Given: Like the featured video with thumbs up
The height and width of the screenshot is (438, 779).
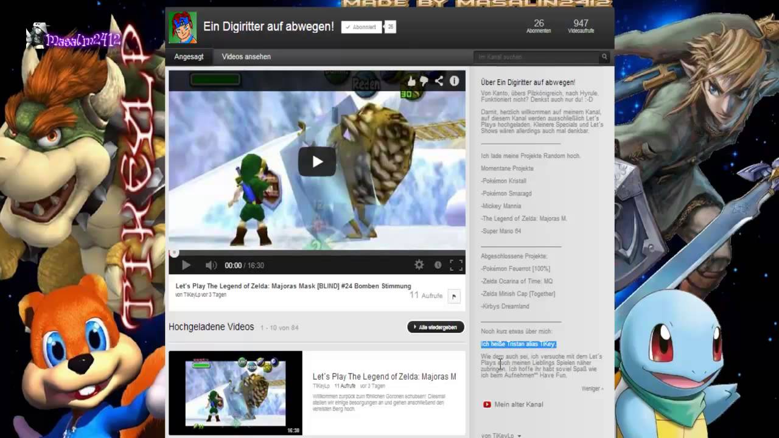Looking at the screenshot, I should pyautogui.click(x=412, y=81).
